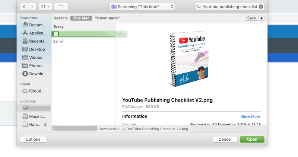
Task: Switch search scope to "Downloads"
Action: (107, 18)
